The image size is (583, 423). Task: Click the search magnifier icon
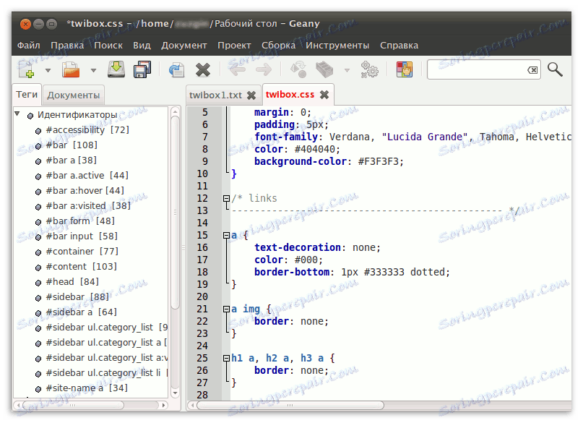click(x=555, y=69)
